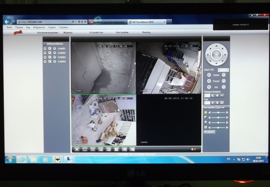
Task: Open Настройки in the top navigation
Action: pos(122,32)
